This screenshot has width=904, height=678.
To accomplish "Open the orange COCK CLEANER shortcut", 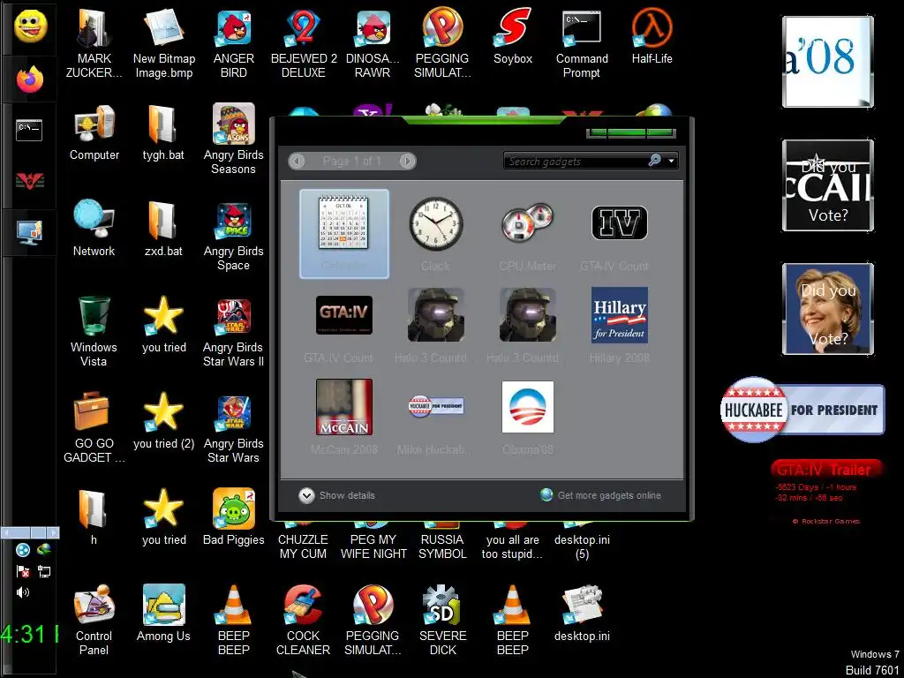I will coord(304,621).
